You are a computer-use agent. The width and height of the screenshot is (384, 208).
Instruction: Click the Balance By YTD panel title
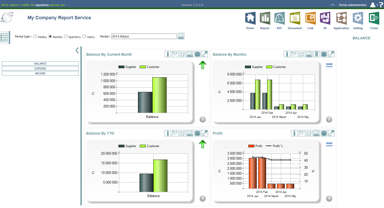[100, 133]
